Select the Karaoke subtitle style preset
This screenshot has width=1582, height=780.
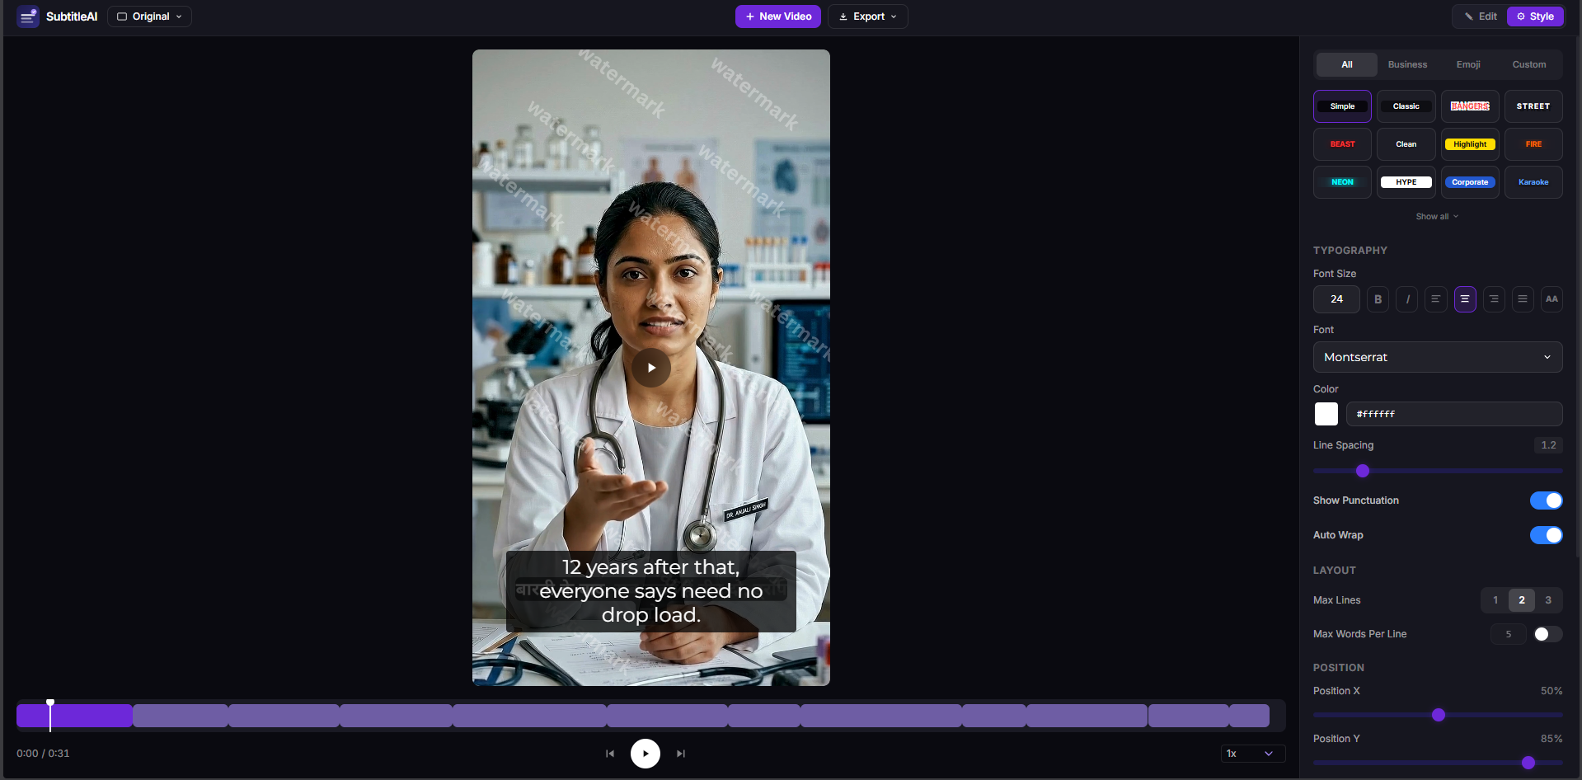1533,182
